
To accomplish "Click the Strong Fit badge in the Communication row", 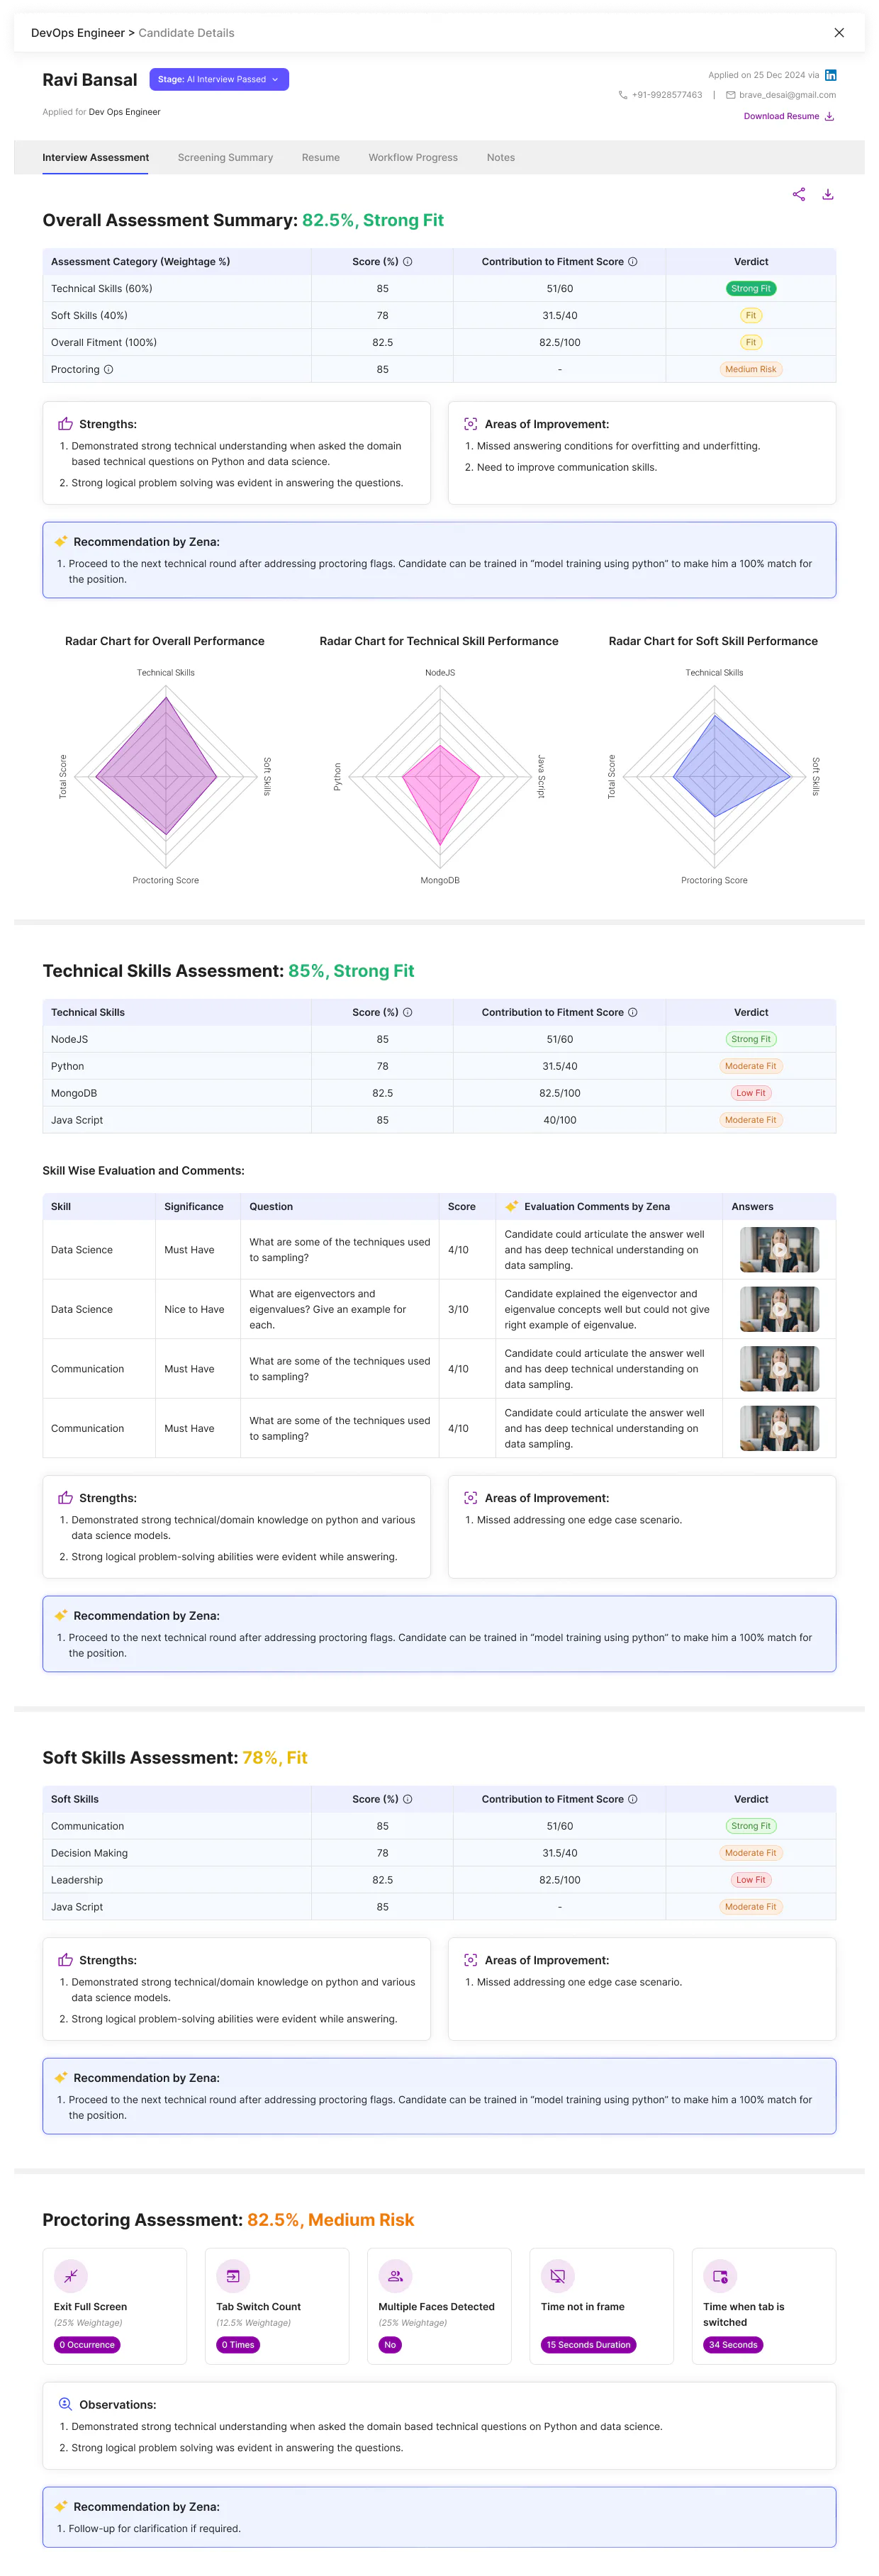I will [750, 1826].
